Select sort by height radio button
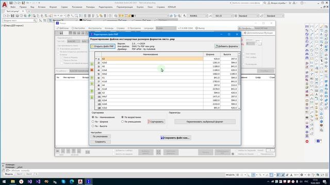This screenshot has width=330, height=185. (x=93, y=126)
